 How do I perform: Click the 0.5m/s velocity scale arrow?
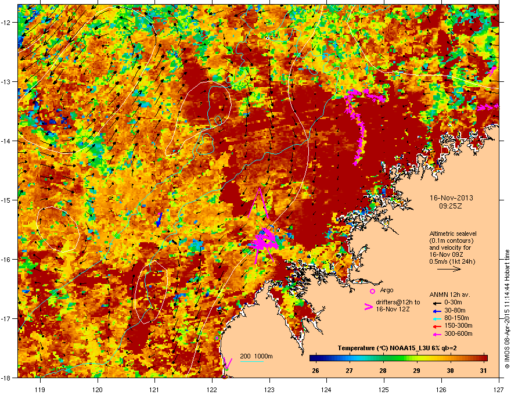tap(449, 269)
